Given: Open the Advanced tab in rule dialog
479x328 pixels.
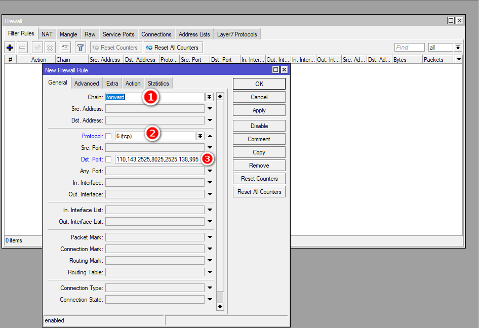Looking at the screenshot, I should [x=87, y=84].
